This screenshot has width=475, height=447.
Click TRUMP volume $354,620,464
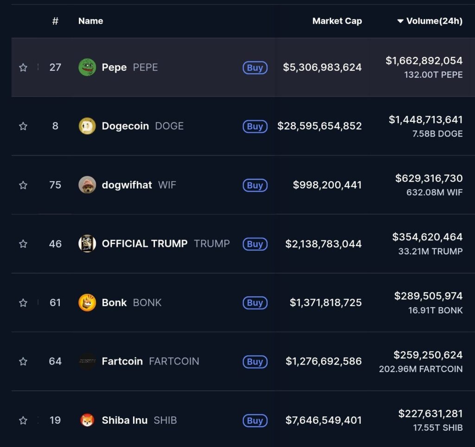[427, 237]
